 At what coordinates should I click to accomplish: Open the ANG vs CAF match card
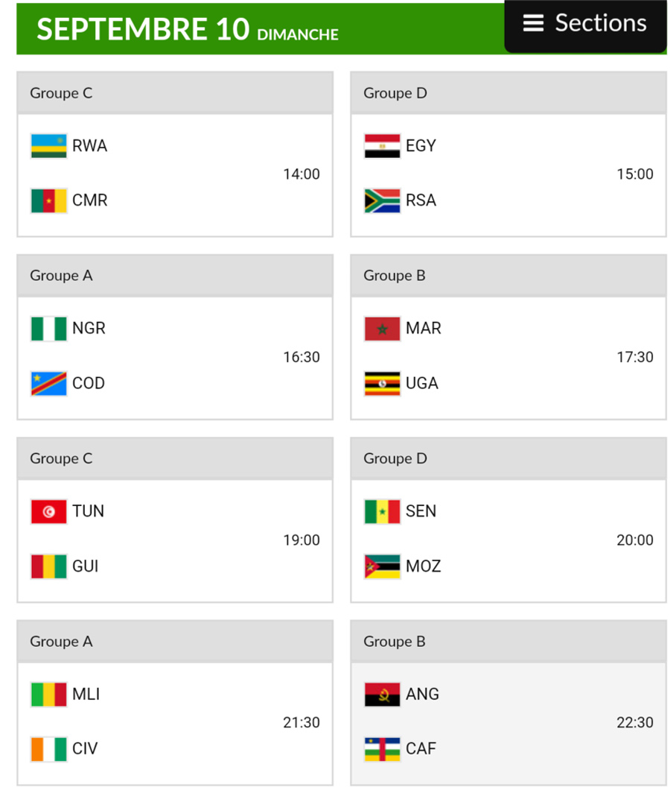pos(508,722)
